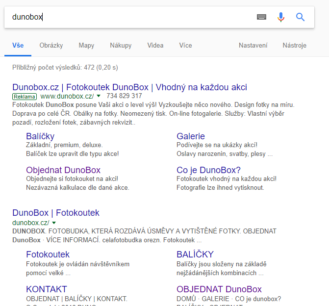Click the Reklama ad badge
This screenshot has width=329, height=306.
click(x=25, y=97)
